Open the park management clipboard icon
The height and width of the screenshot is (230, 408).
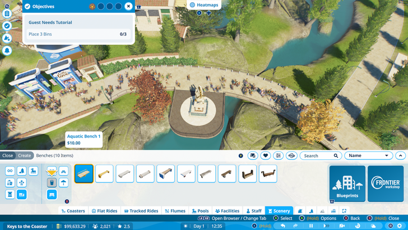click(x=7, y=13)
